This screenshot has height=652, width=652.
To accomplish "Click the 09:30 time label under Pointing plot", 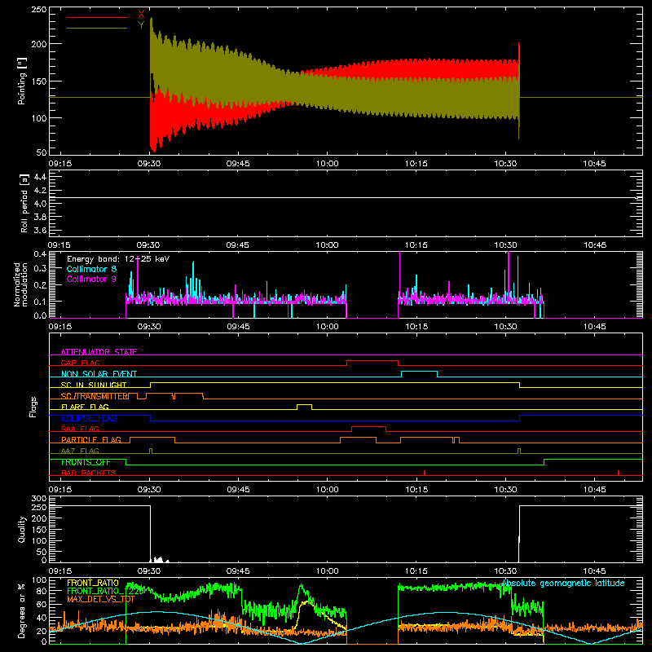I will (149, 164).
